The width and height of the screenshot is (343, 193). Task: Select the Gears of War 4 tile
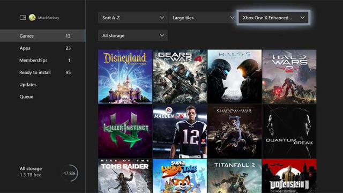tap(180, 76)
